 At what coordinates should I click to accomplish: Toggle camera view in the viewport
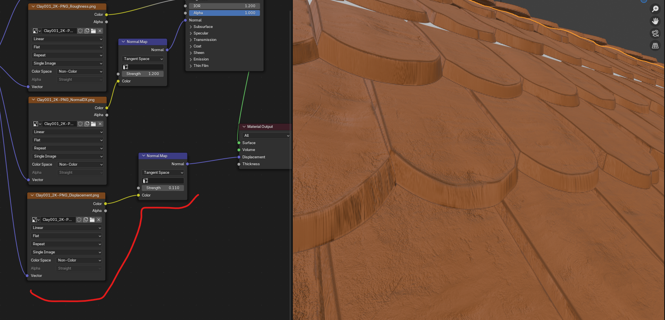tap(655, 33)
